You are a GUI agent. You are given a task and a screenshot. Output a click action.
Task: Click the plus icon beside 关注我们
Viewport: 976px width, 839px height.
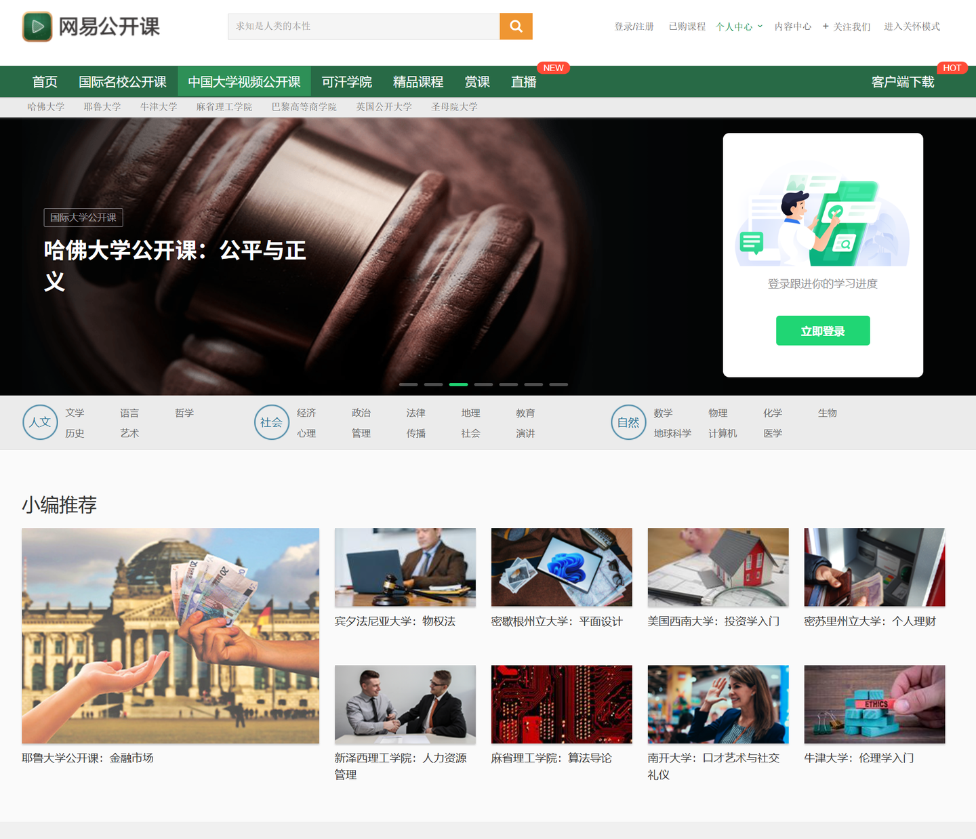pyautogui.click(x=826, y=26)
